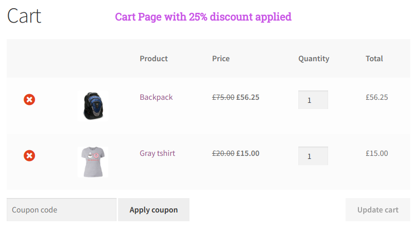
Task: Select the Total column header
Action: (374, 58)
